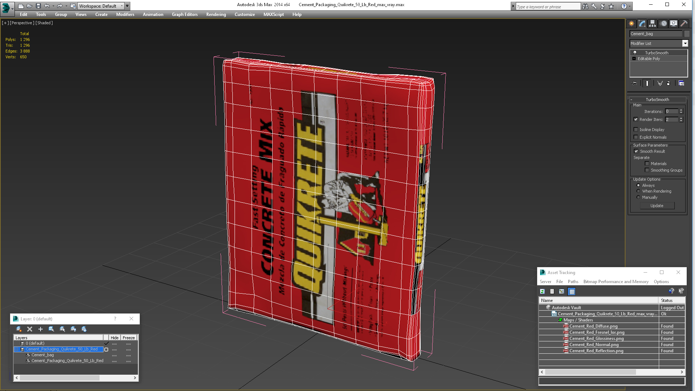This screenshot has height=391, width=695.
Task: Delete highlighted layer X icon
Action: pos(30,329)
